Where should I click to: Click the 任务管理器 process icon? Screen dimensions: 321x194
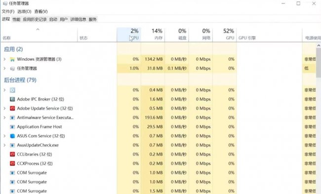click(12, 69)
